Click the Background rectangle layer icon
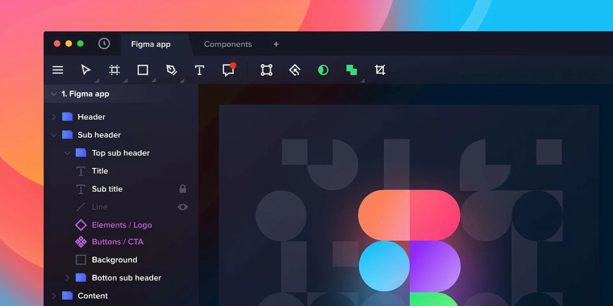613x306 pixels. 81,260
